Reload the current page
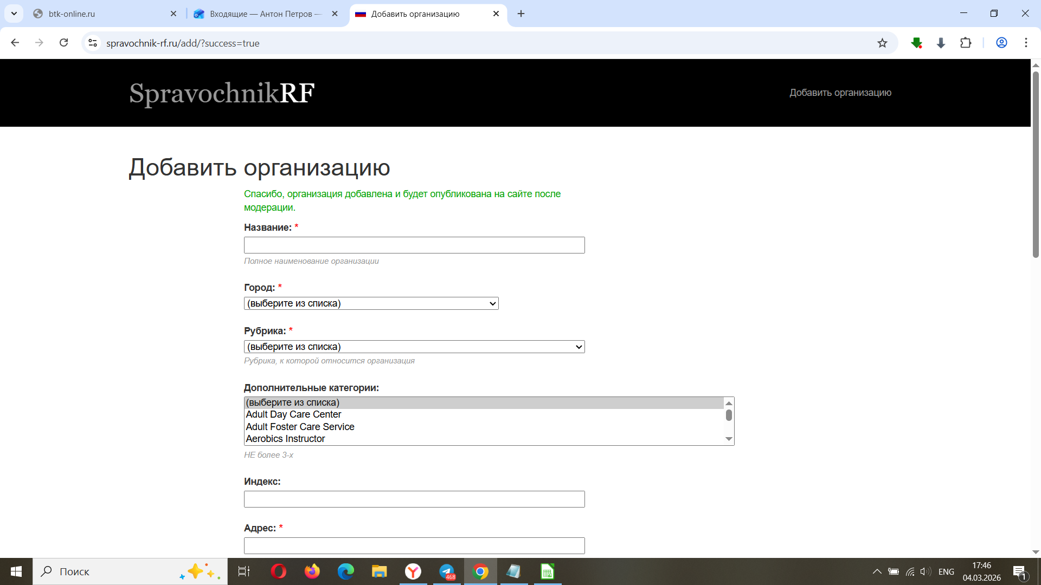Viewport: 1041px width, 585px height. coord(63,43)
